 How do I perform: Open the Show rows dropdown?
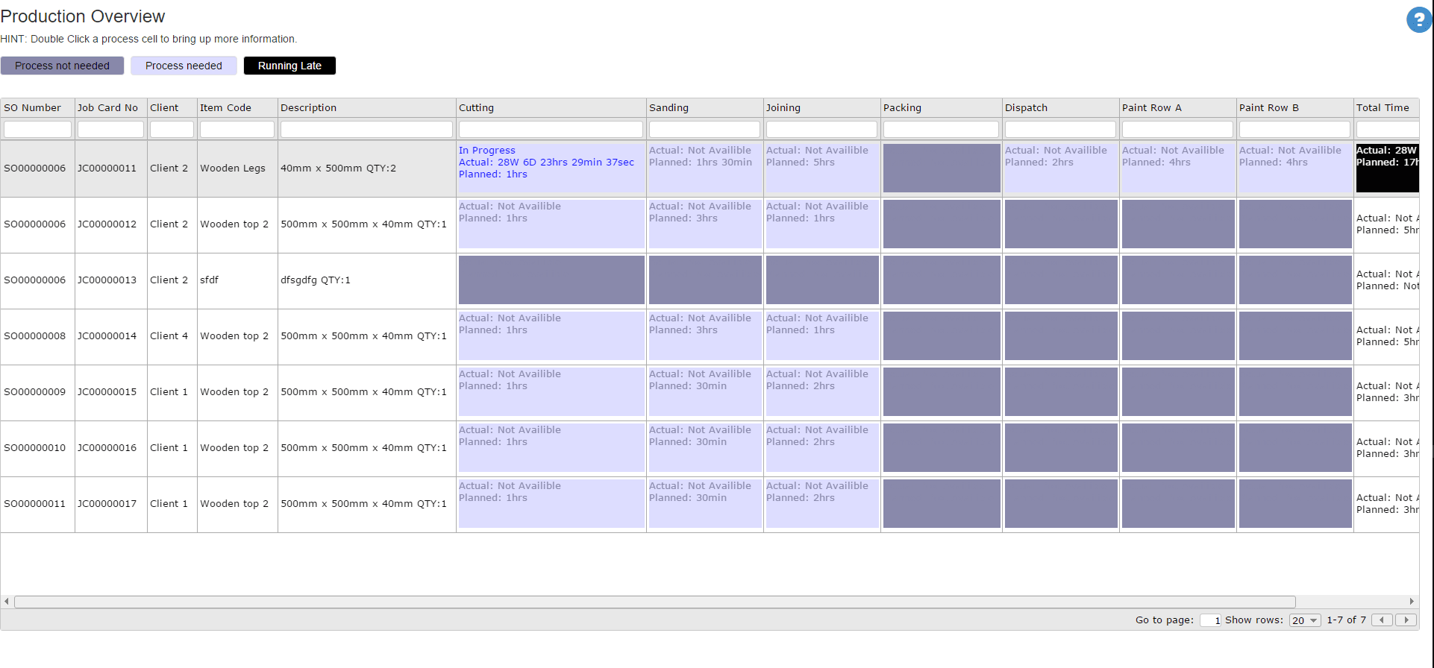[1305, 620]
